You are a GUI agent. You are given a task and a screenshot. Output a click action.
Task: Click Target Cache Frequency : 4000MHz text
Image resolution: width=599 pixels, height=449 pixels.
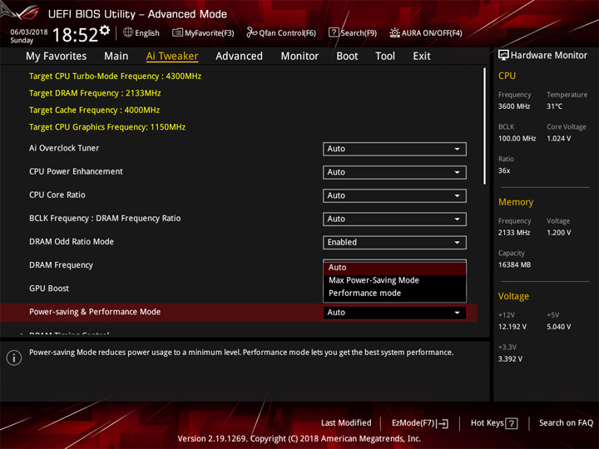click(x=94, y=110)
